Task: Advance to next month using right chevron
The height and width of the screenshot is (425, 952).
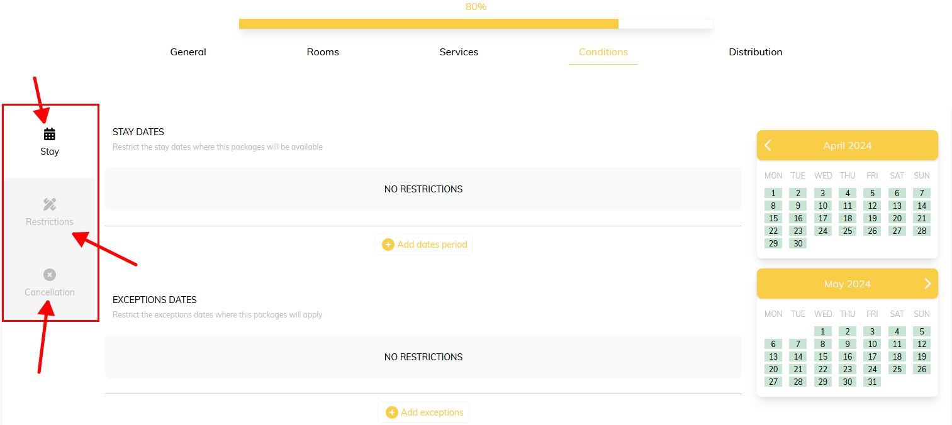Action: (x=927, y=284)
